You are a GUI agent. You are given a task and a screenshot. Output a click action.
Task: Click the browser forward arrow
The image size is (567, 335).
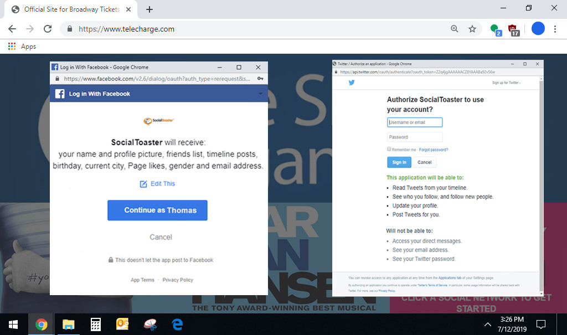pyautogui.click(x=30, y=29)
